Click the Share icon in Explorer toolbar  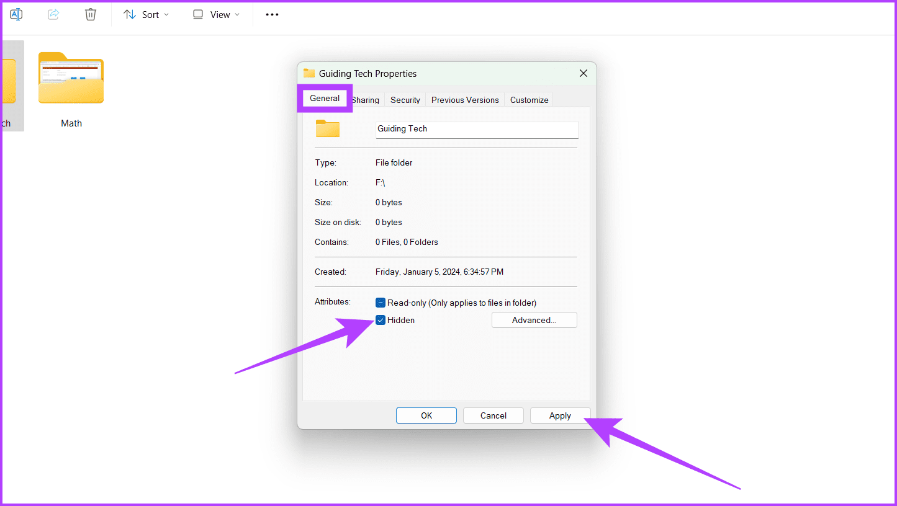53,14
